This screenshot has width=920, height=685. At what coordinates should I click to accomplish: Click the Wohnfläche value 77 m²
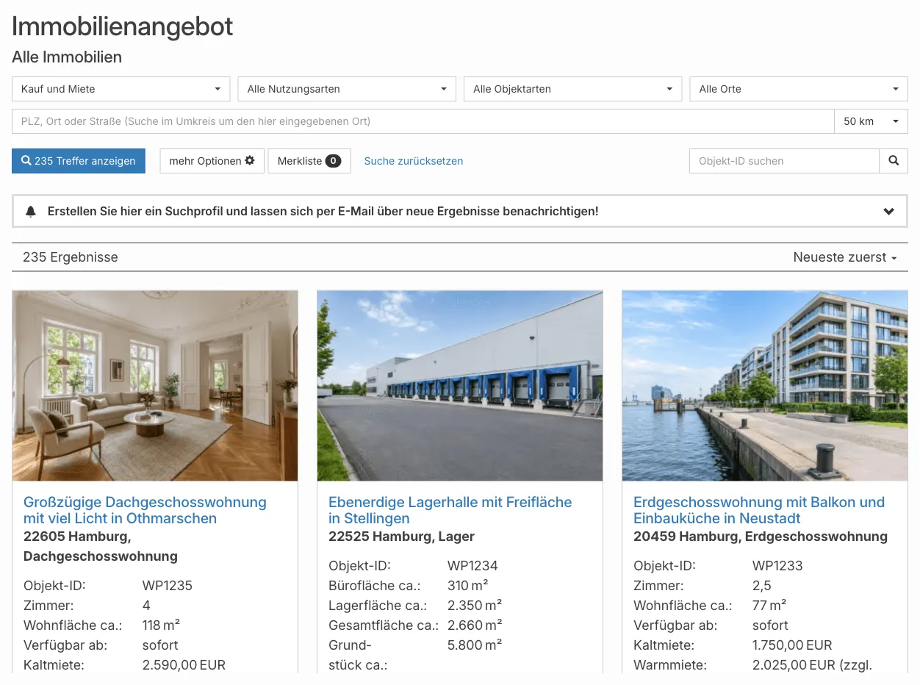click(x=769, y=606)
